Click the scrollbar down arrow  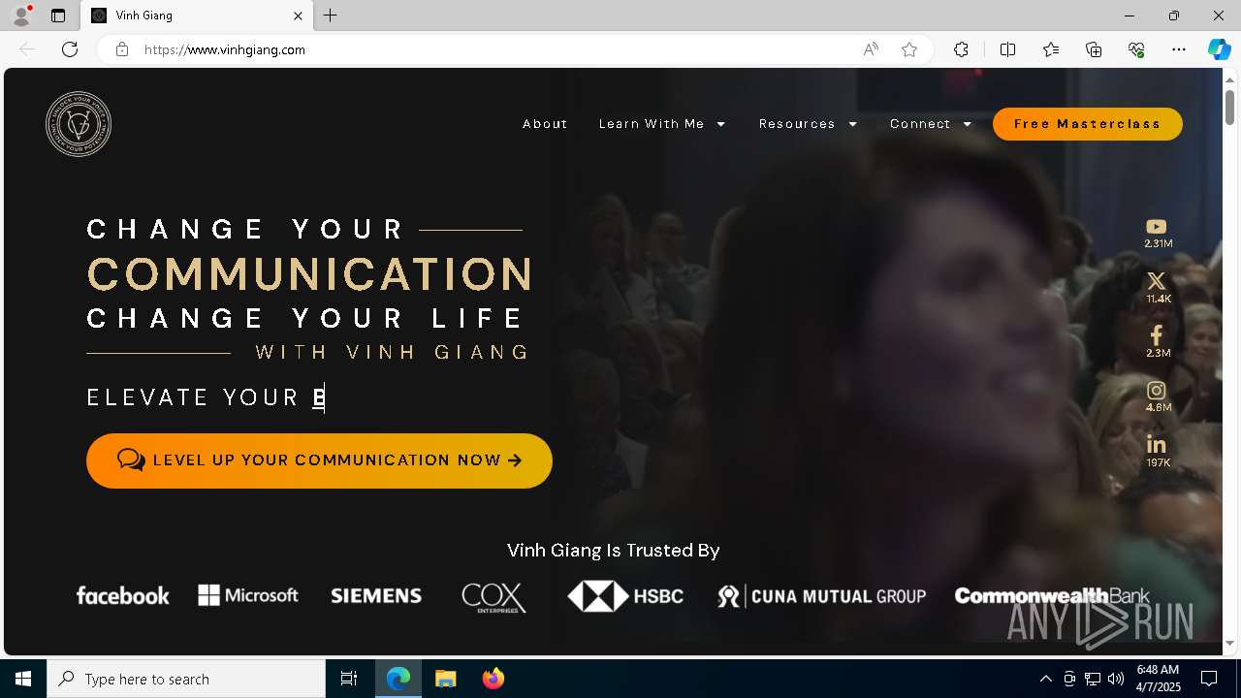pos(1229,643)
